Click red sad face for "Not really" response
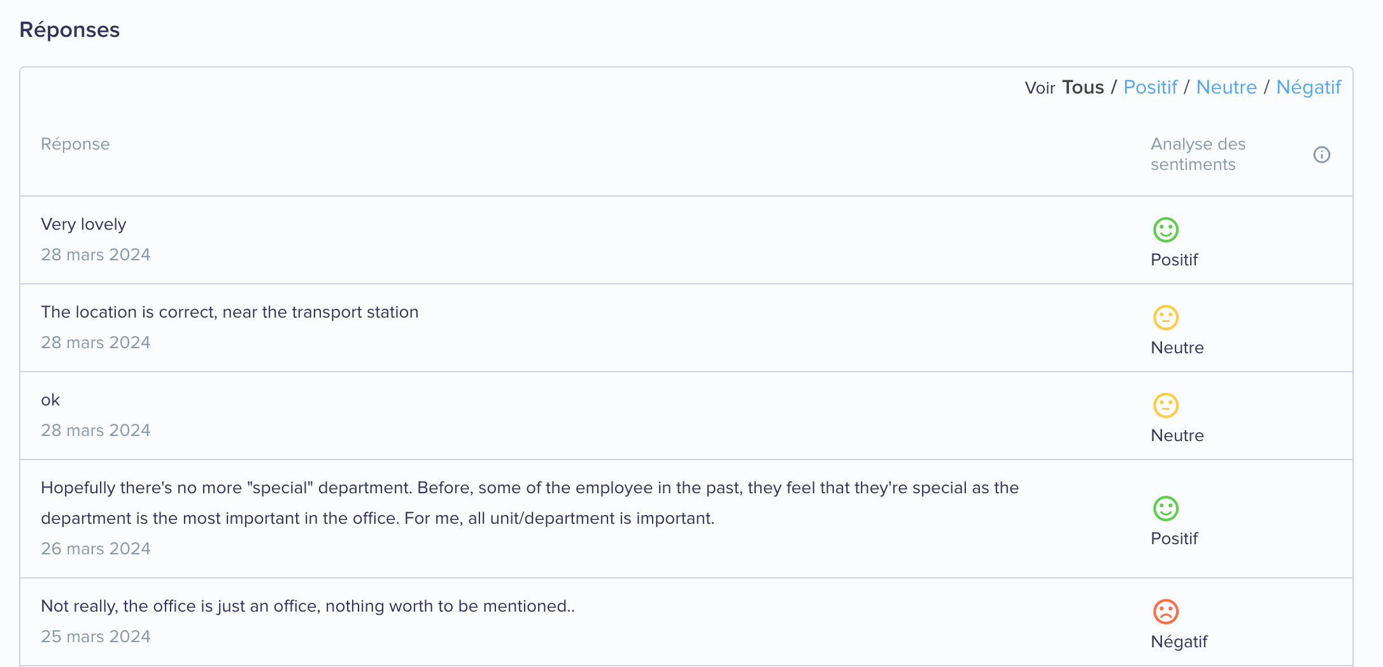 1166,612
